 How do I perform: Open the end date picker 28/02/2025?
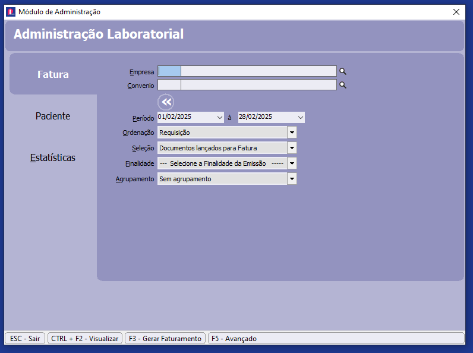(301, 117)
